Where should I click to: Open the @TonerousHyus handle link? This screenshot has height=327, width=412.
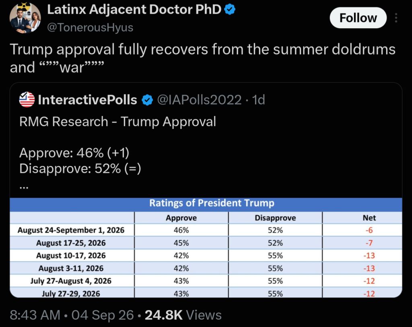click(90, 27)
